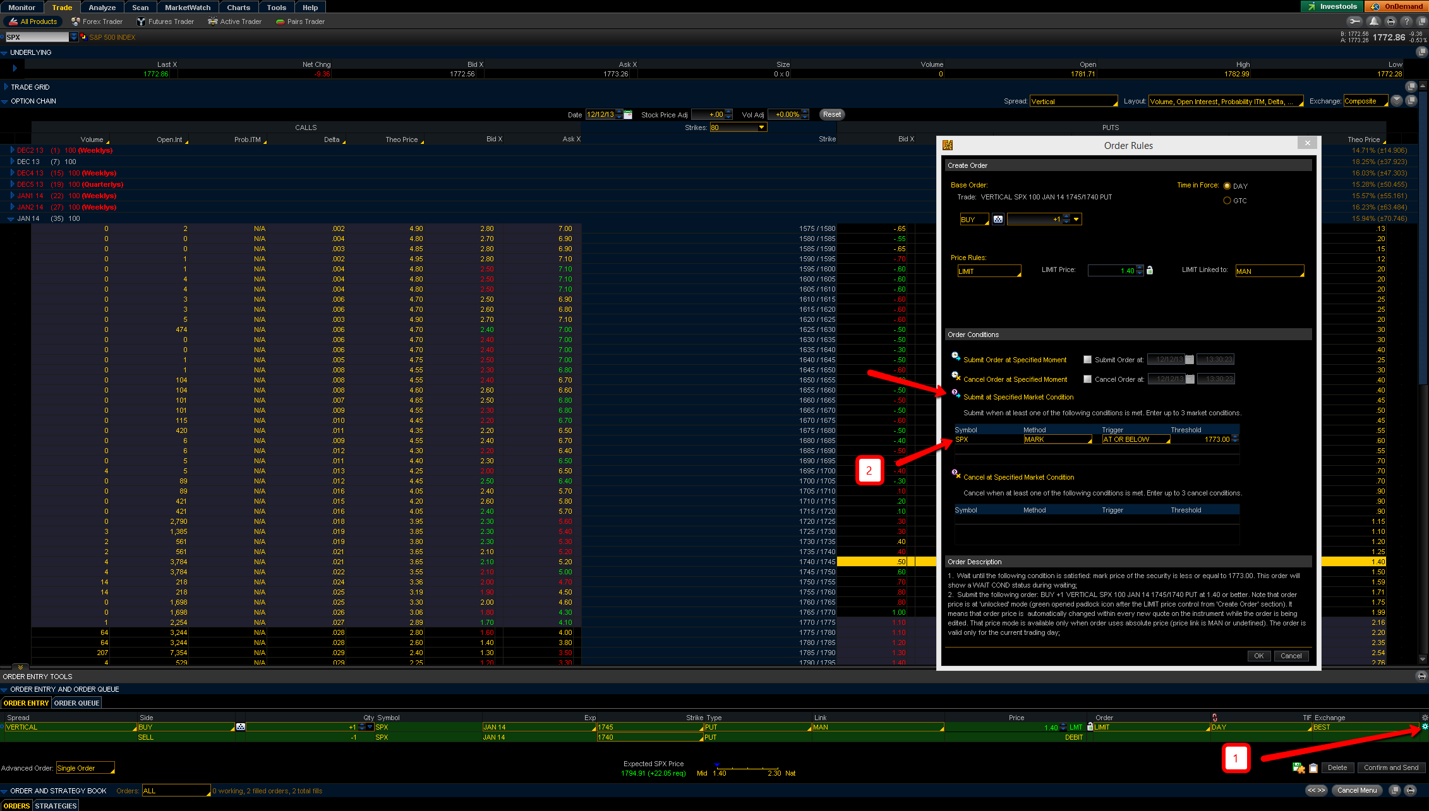Click the save order icon beside Delete
The image size is (1429, 811).
pos(1298,767)
